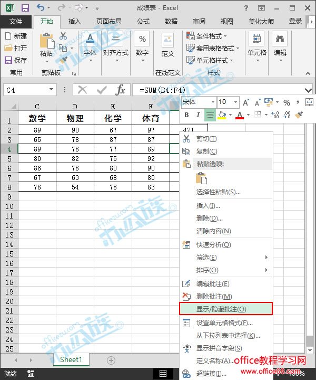
Task: Click the Paste clipboard icon in ribbon
Action: coord(47,41)
